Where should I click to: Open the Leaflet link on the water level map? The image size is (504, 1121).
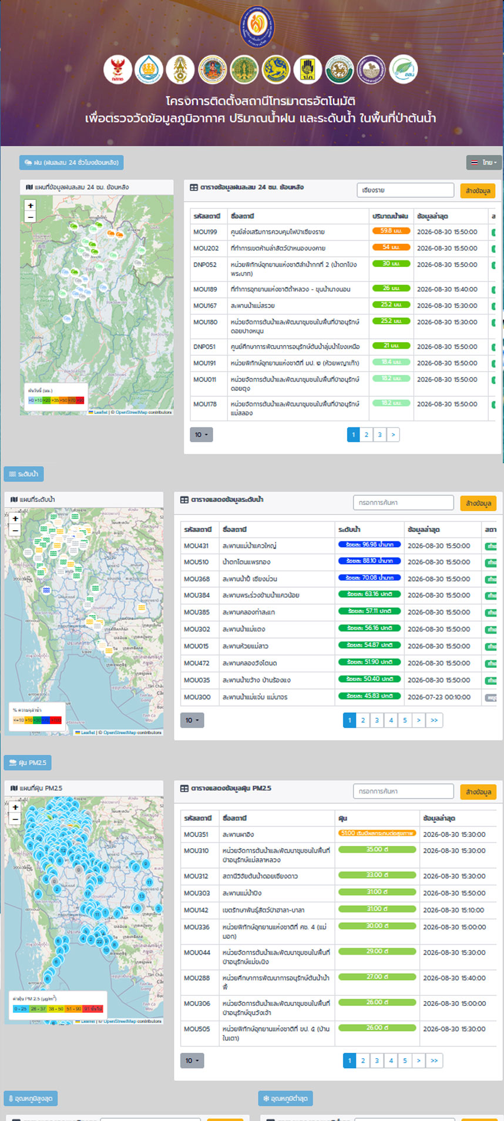pyautogui.click(x=88, y=732)
